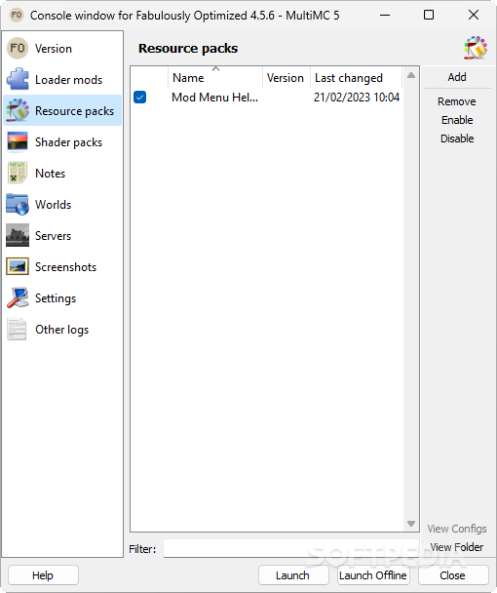Minimize the console window
This screenshot has width=497, height=593.
385,16
